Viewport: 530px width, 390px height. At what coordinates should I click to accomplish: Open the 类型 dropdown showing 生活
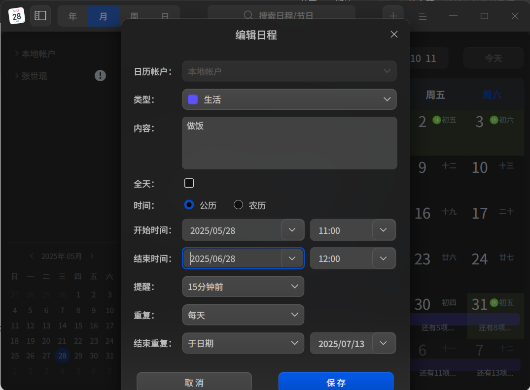(289, 99)
